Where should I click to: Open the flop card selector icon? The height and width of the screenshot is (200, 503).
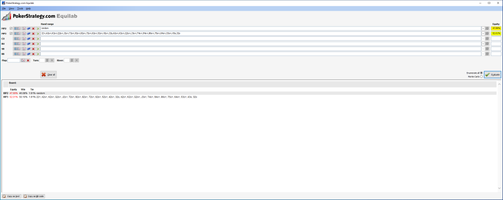[23, 60]
